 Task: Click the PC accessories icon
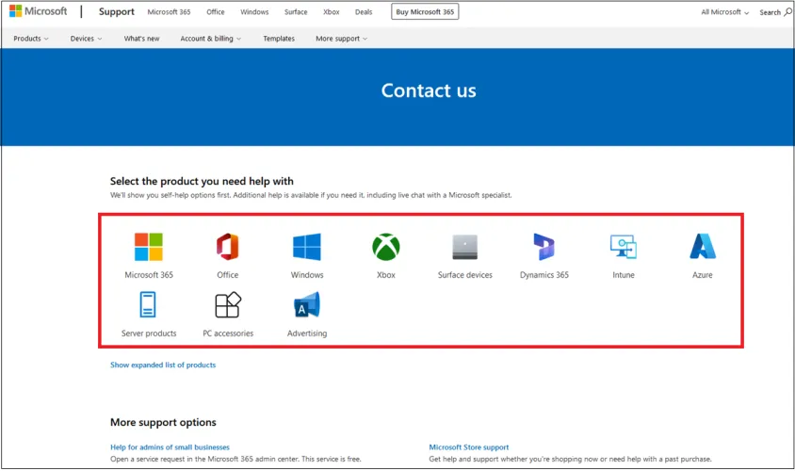tap(228, 305)
